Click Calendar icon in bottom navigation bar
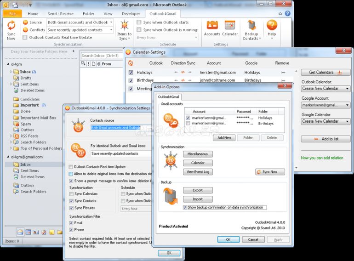The height and width of the screenshot is (261, 354). [28, 232]
